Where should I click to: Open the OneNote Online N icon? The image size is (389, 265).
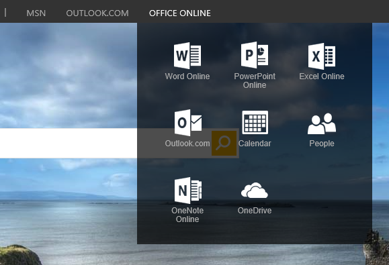tap(188, 191)
